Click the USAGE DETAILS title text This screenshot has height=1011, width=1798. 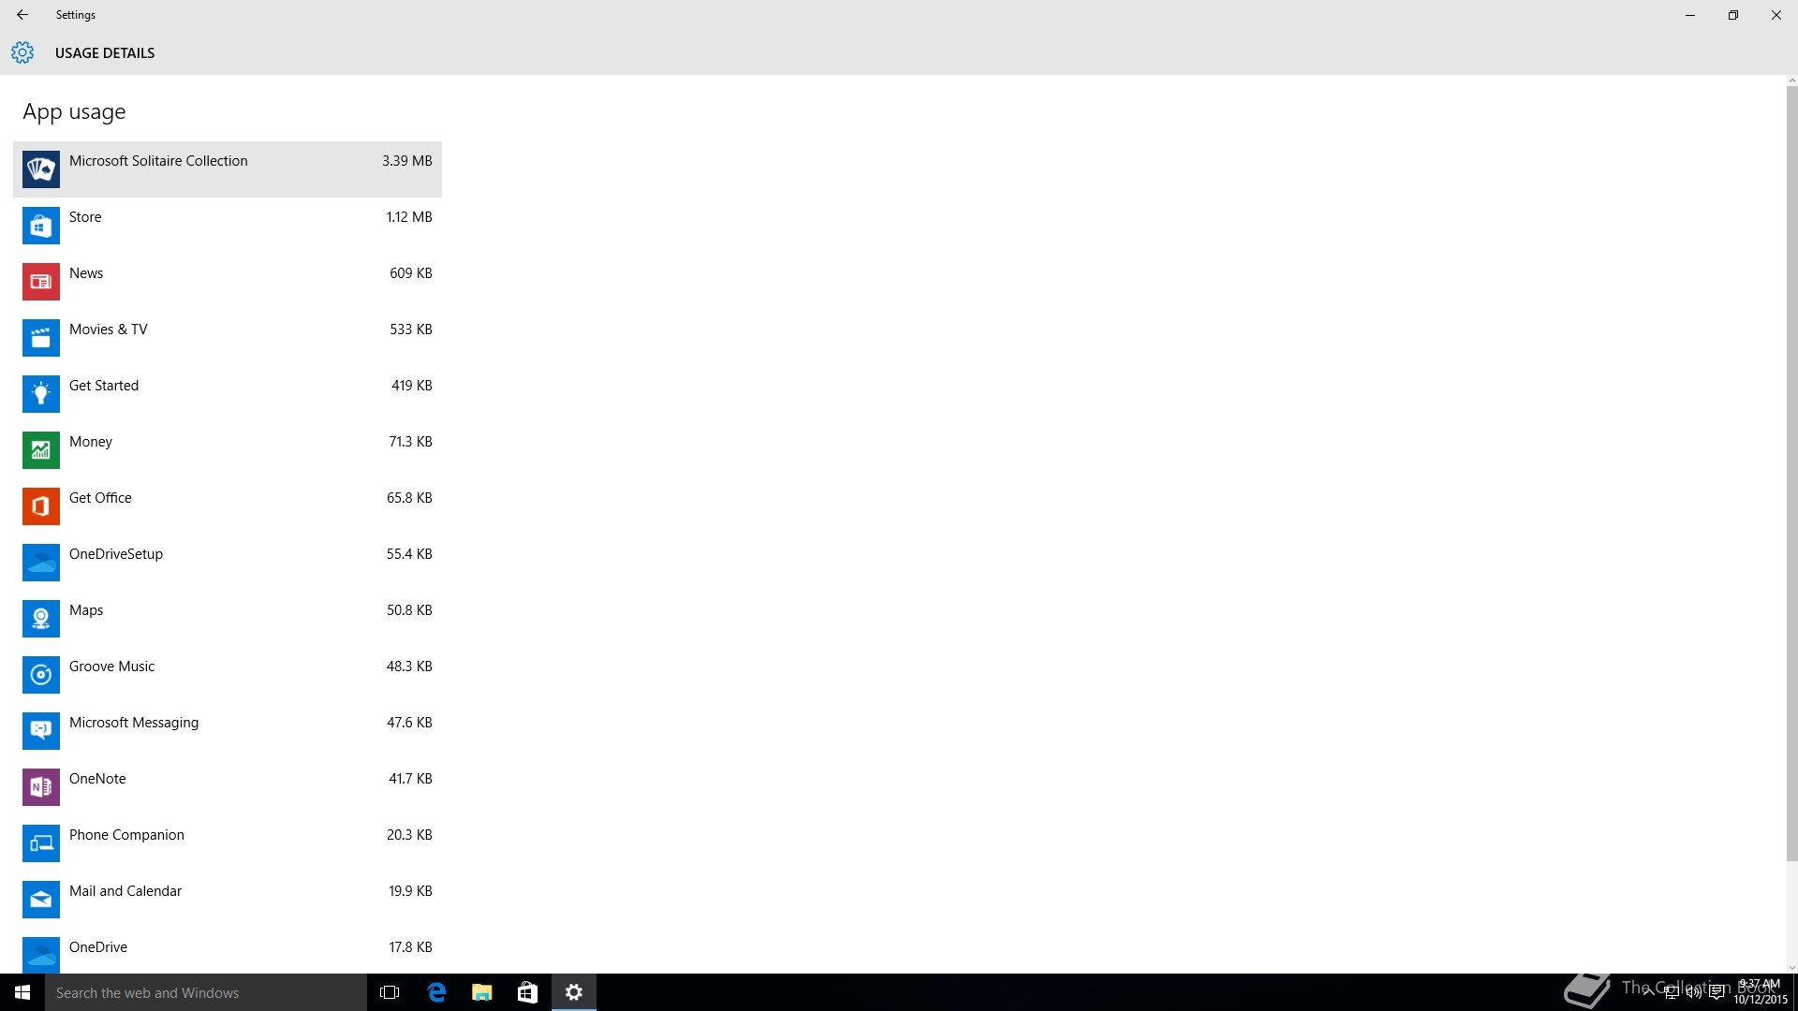[x=105, y=53]
